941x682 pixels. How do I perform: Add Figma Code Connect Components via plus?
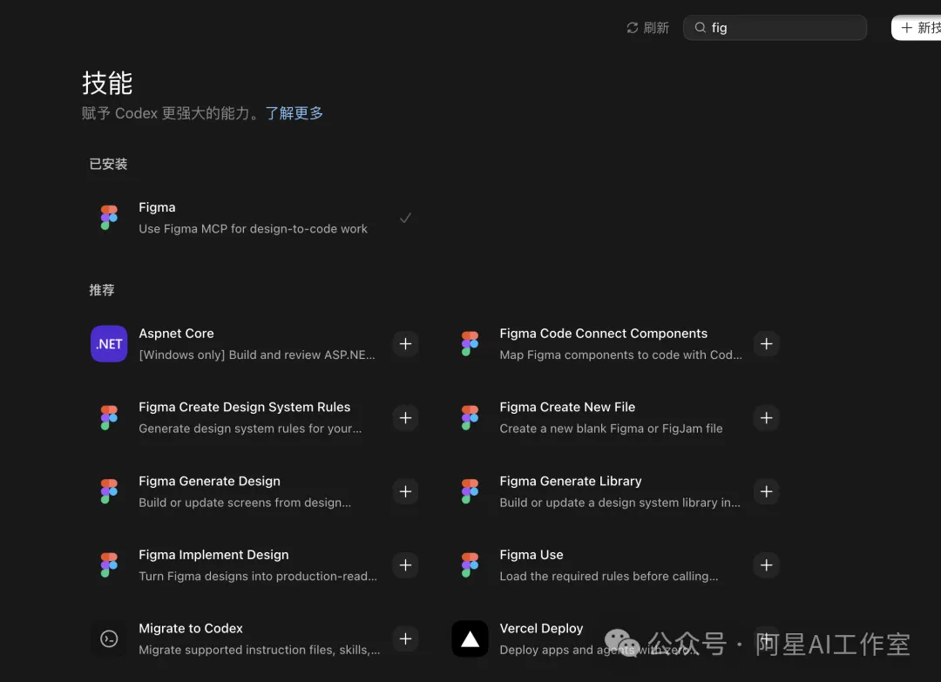point(767,344)
